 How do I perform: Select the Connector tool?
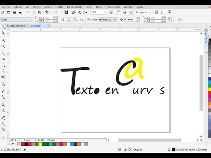[x=3, y=97]
